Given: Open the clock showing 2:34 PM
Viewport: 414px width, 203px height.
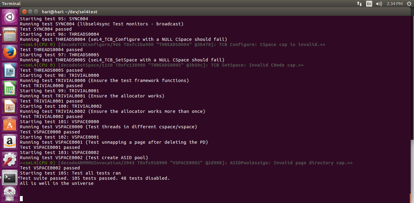Looking at the screenshot, I should (395, 4).
